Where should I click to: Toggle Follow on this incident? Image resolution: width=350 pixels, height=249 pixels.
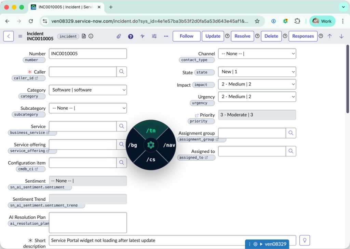pyautogui.click(x=186, y=36)
